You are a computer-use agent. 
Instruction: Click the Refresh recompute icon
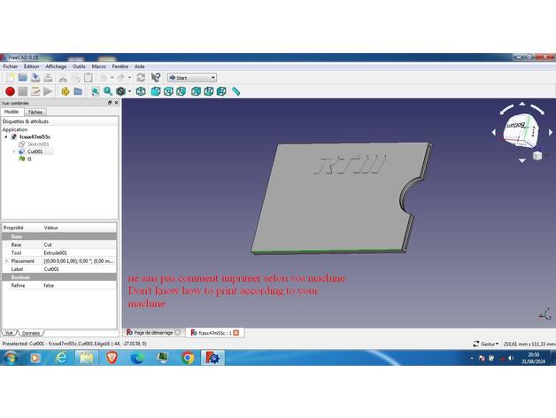(x=141, y=78)
